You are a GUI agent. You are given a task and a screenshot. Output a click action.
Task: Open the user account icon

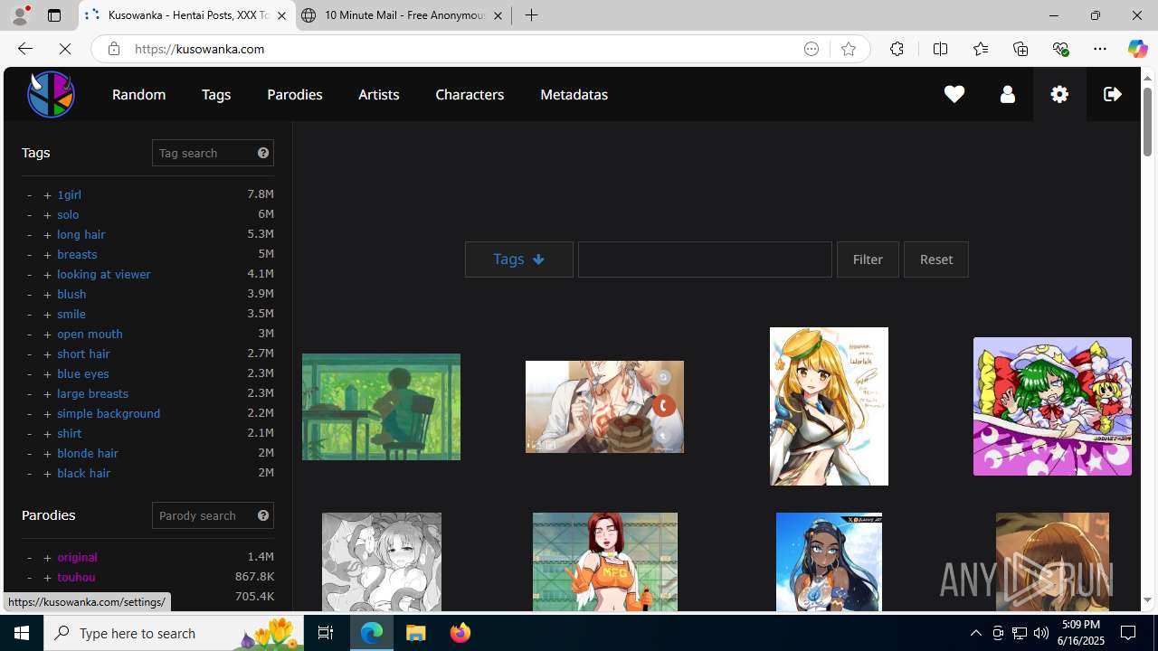click(1007, 94)
